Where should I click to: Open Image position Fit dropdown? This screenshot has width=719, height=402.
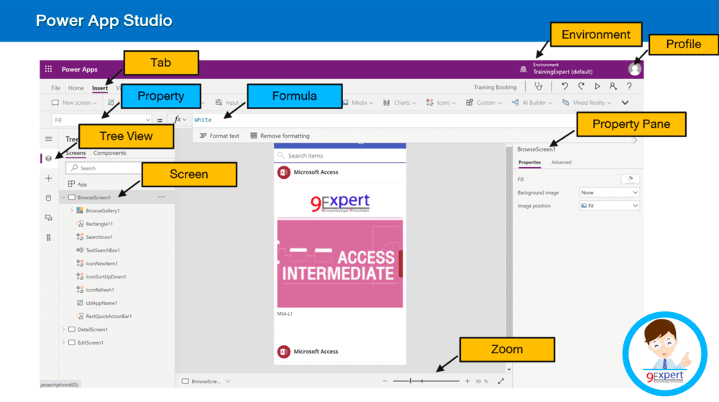pyautogui.click(x=610, y=206)
